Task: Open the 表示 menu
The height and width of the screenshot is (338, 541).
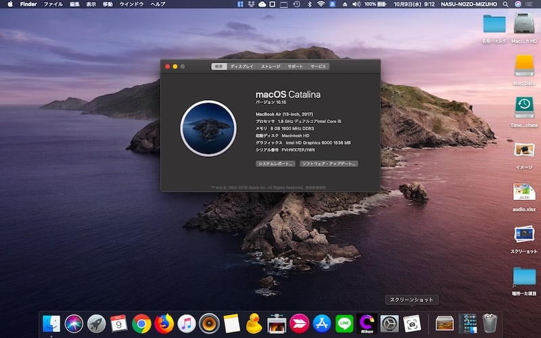Action: [91, 4]
